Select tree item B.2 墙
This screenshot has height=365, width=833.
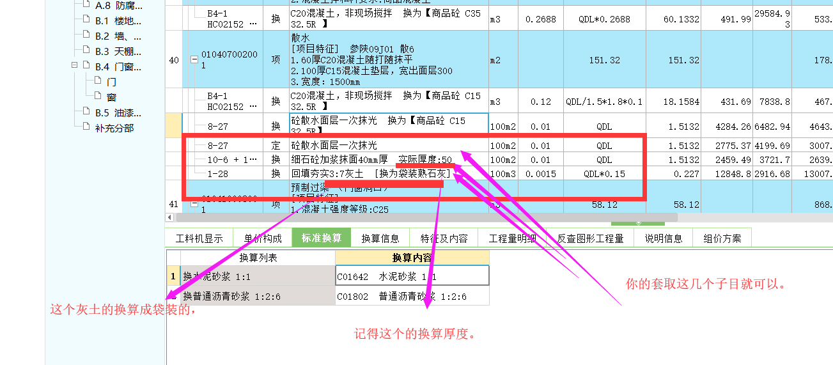point(118,36)
